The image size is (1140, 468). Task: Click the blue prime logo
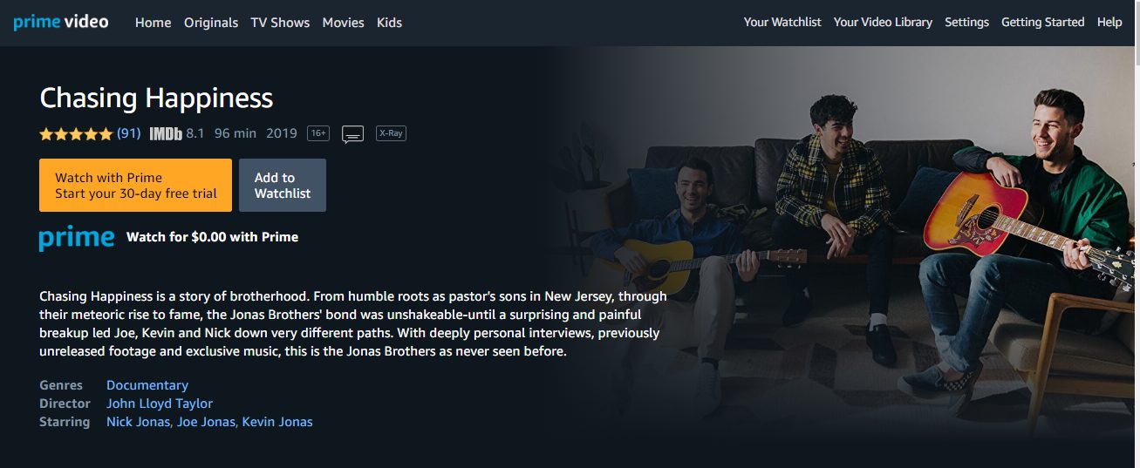pyautogui.click(x=77, y=237)
